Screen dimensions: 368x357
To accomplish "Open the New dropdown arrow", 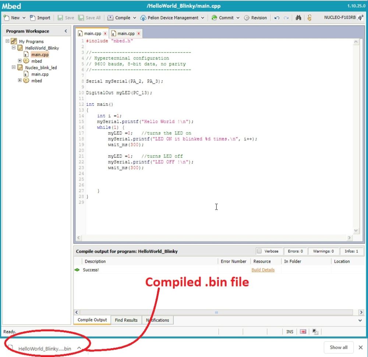I will point(24,18).
